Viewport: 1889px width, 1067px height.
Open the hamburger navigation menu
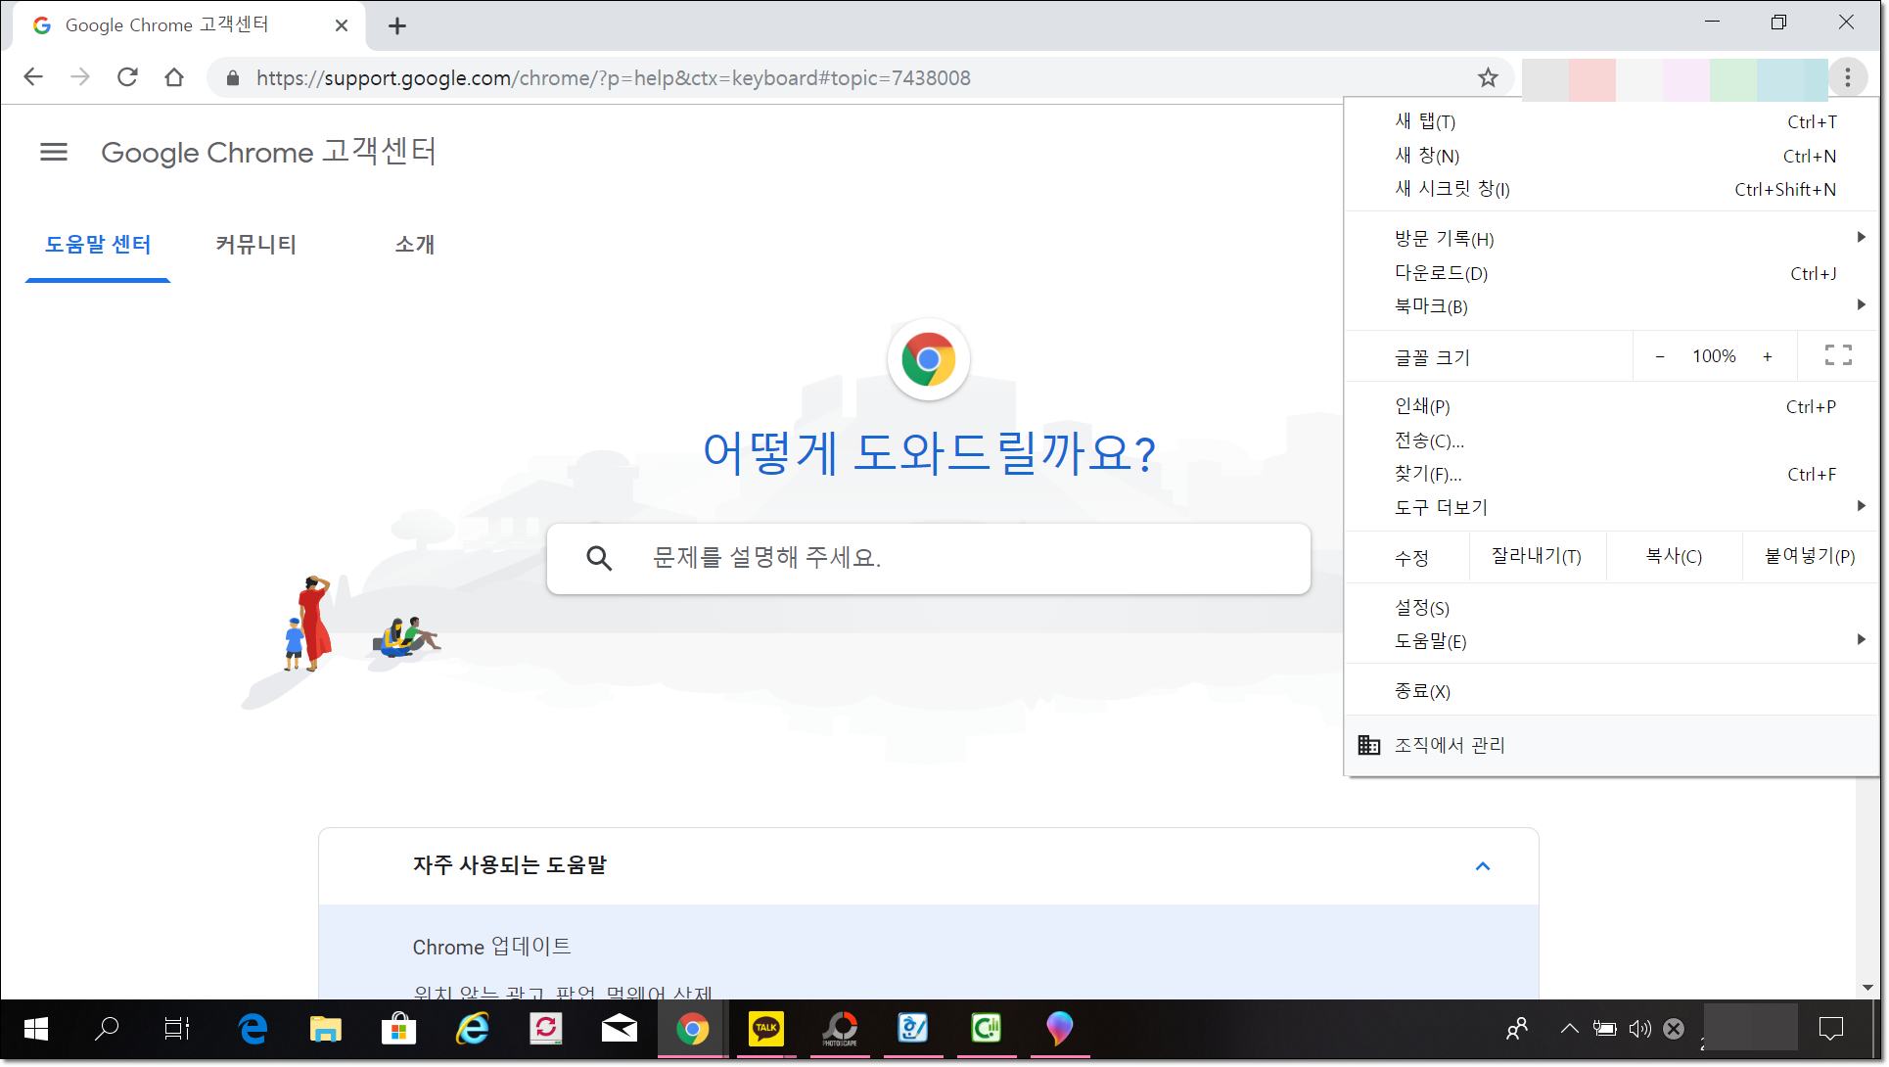[54, 152]
